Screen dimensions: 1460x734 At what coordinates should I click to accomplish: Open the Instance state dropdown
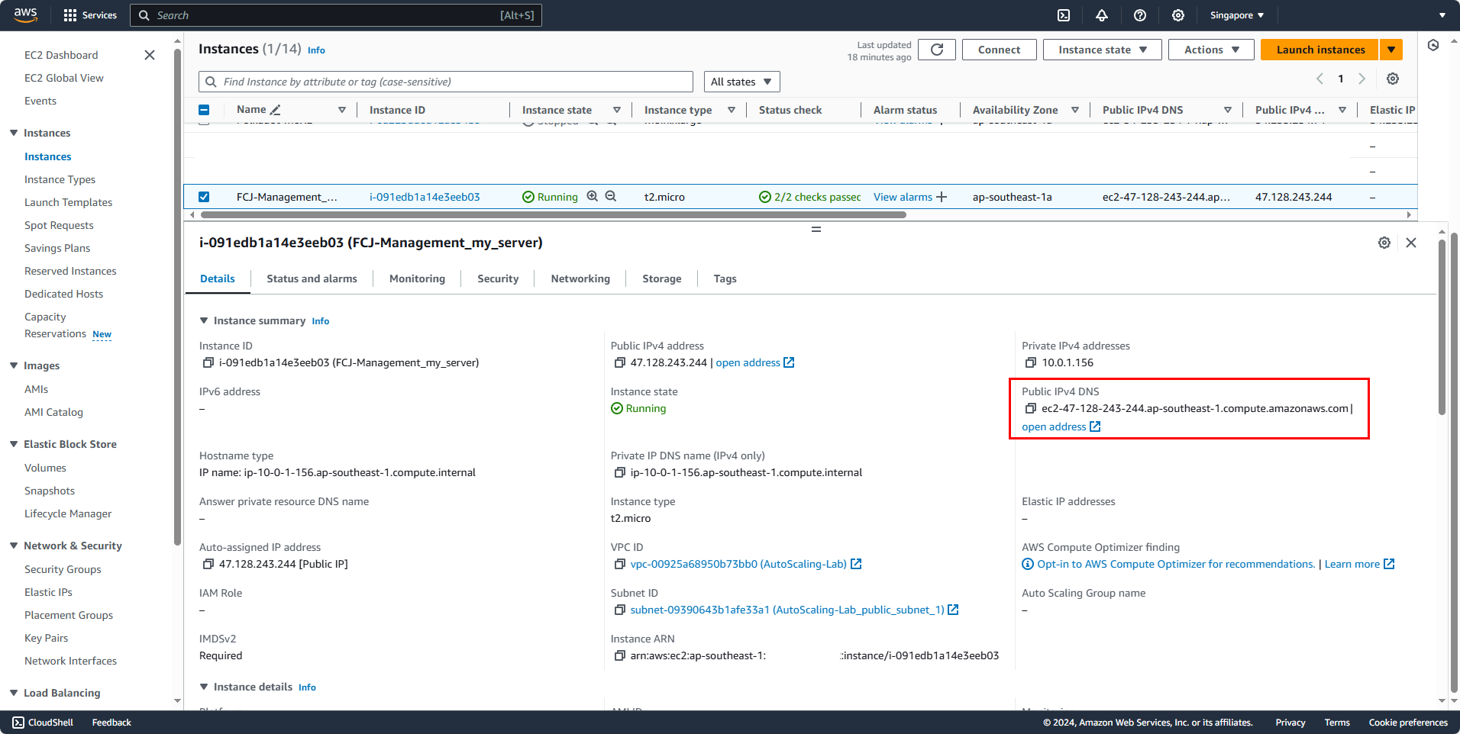point(1102,50)
